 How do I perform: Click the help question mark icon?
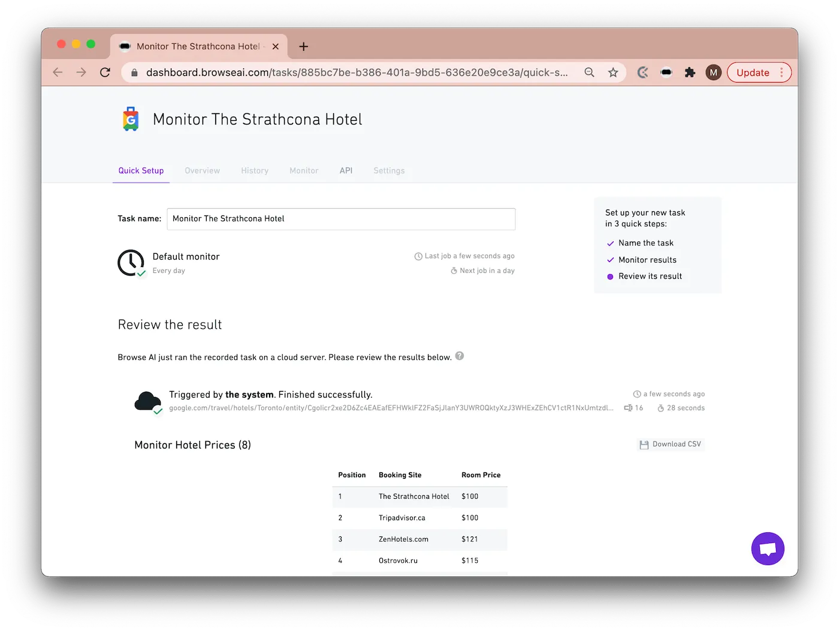tap(460, 356)
